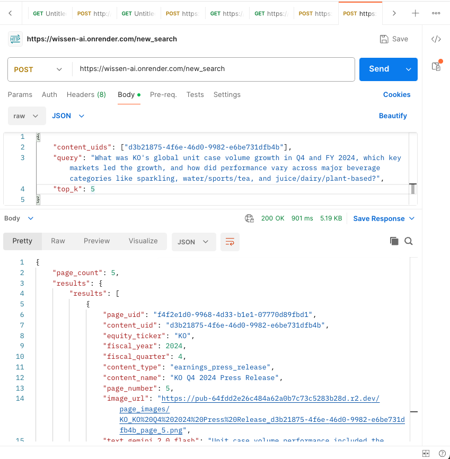This screenshot has height=459, width=450.
Task: Select the Preview response view
Action: click(96, 241)
